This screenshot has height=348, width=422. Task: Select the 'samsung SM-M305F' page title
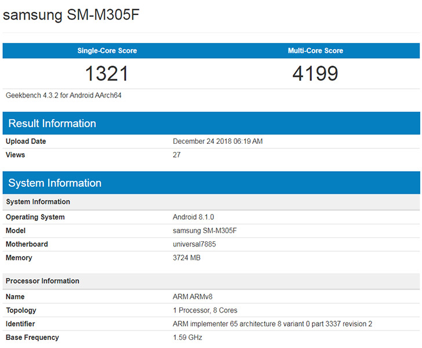71,14
